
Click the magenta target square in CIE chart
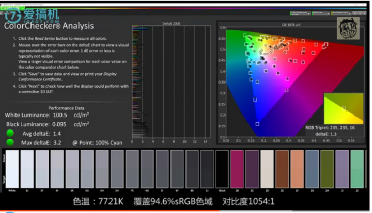tap(287, 90)
